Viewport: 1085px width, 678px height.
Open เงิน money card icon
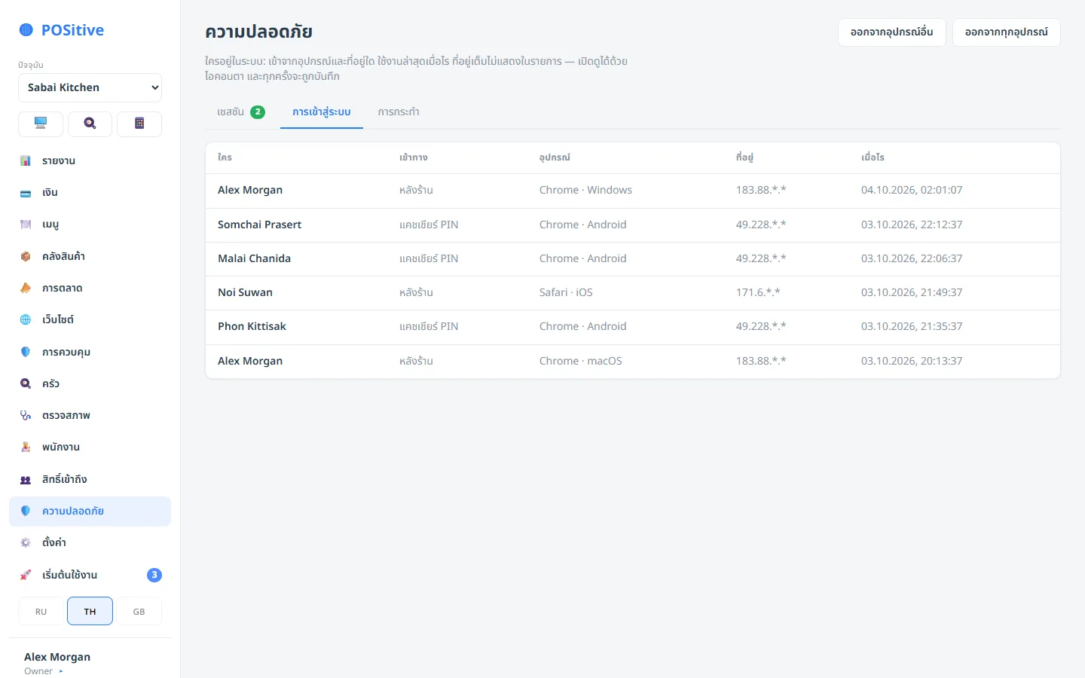click(x=26, y=193)
